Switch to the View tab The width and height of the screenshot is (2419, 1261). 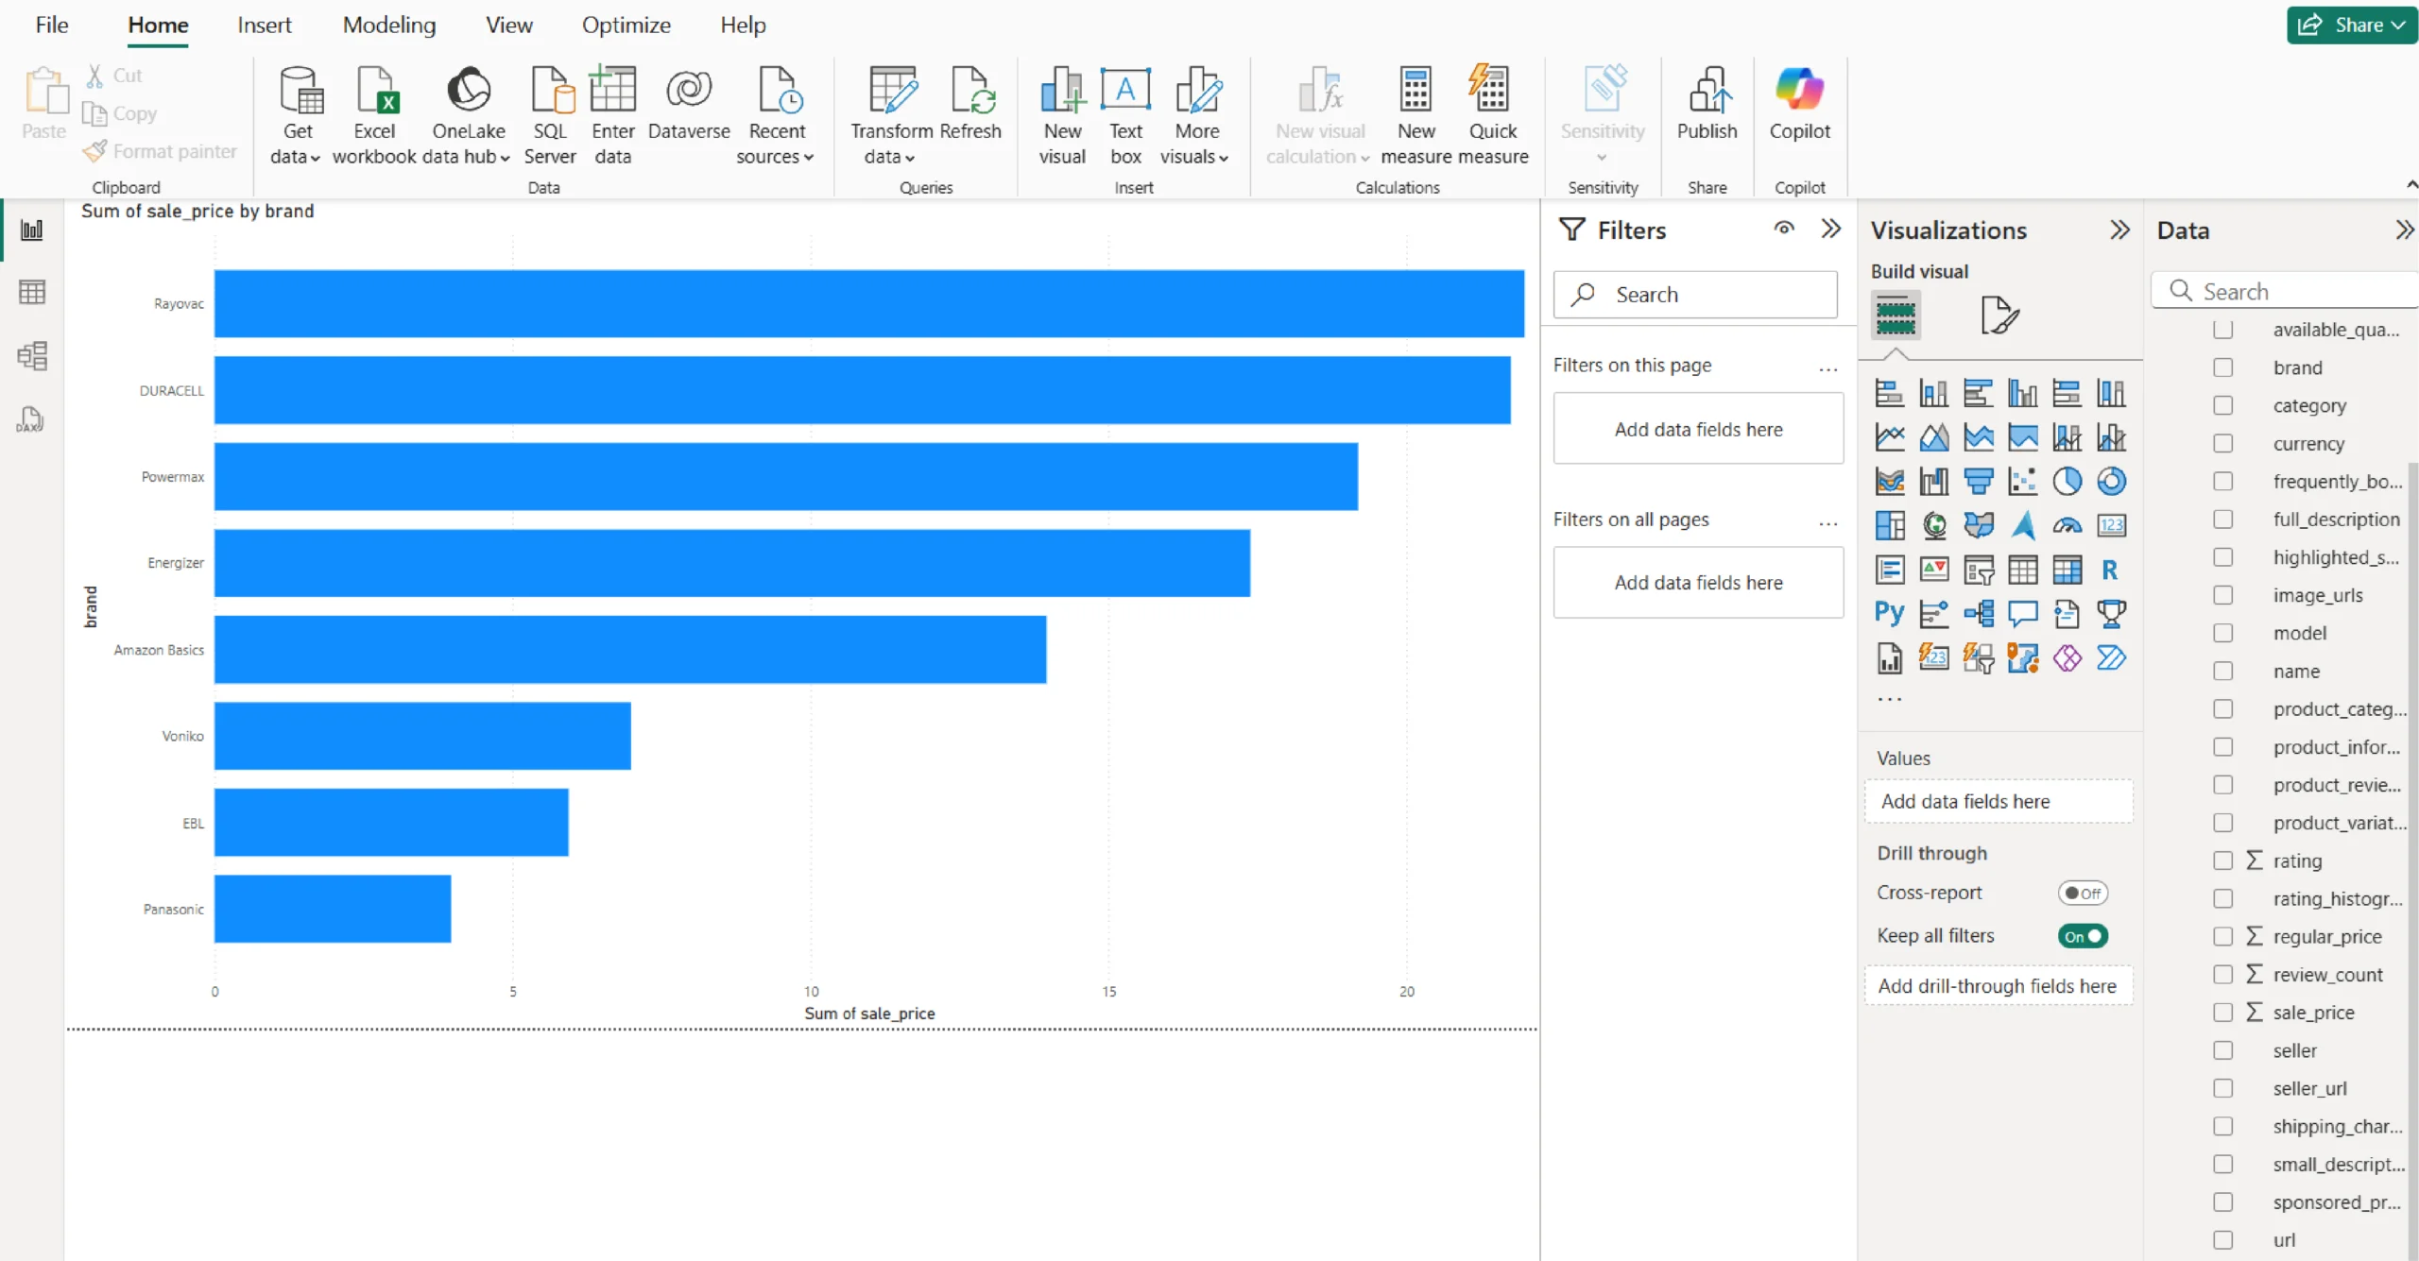[x=508, y=25]
